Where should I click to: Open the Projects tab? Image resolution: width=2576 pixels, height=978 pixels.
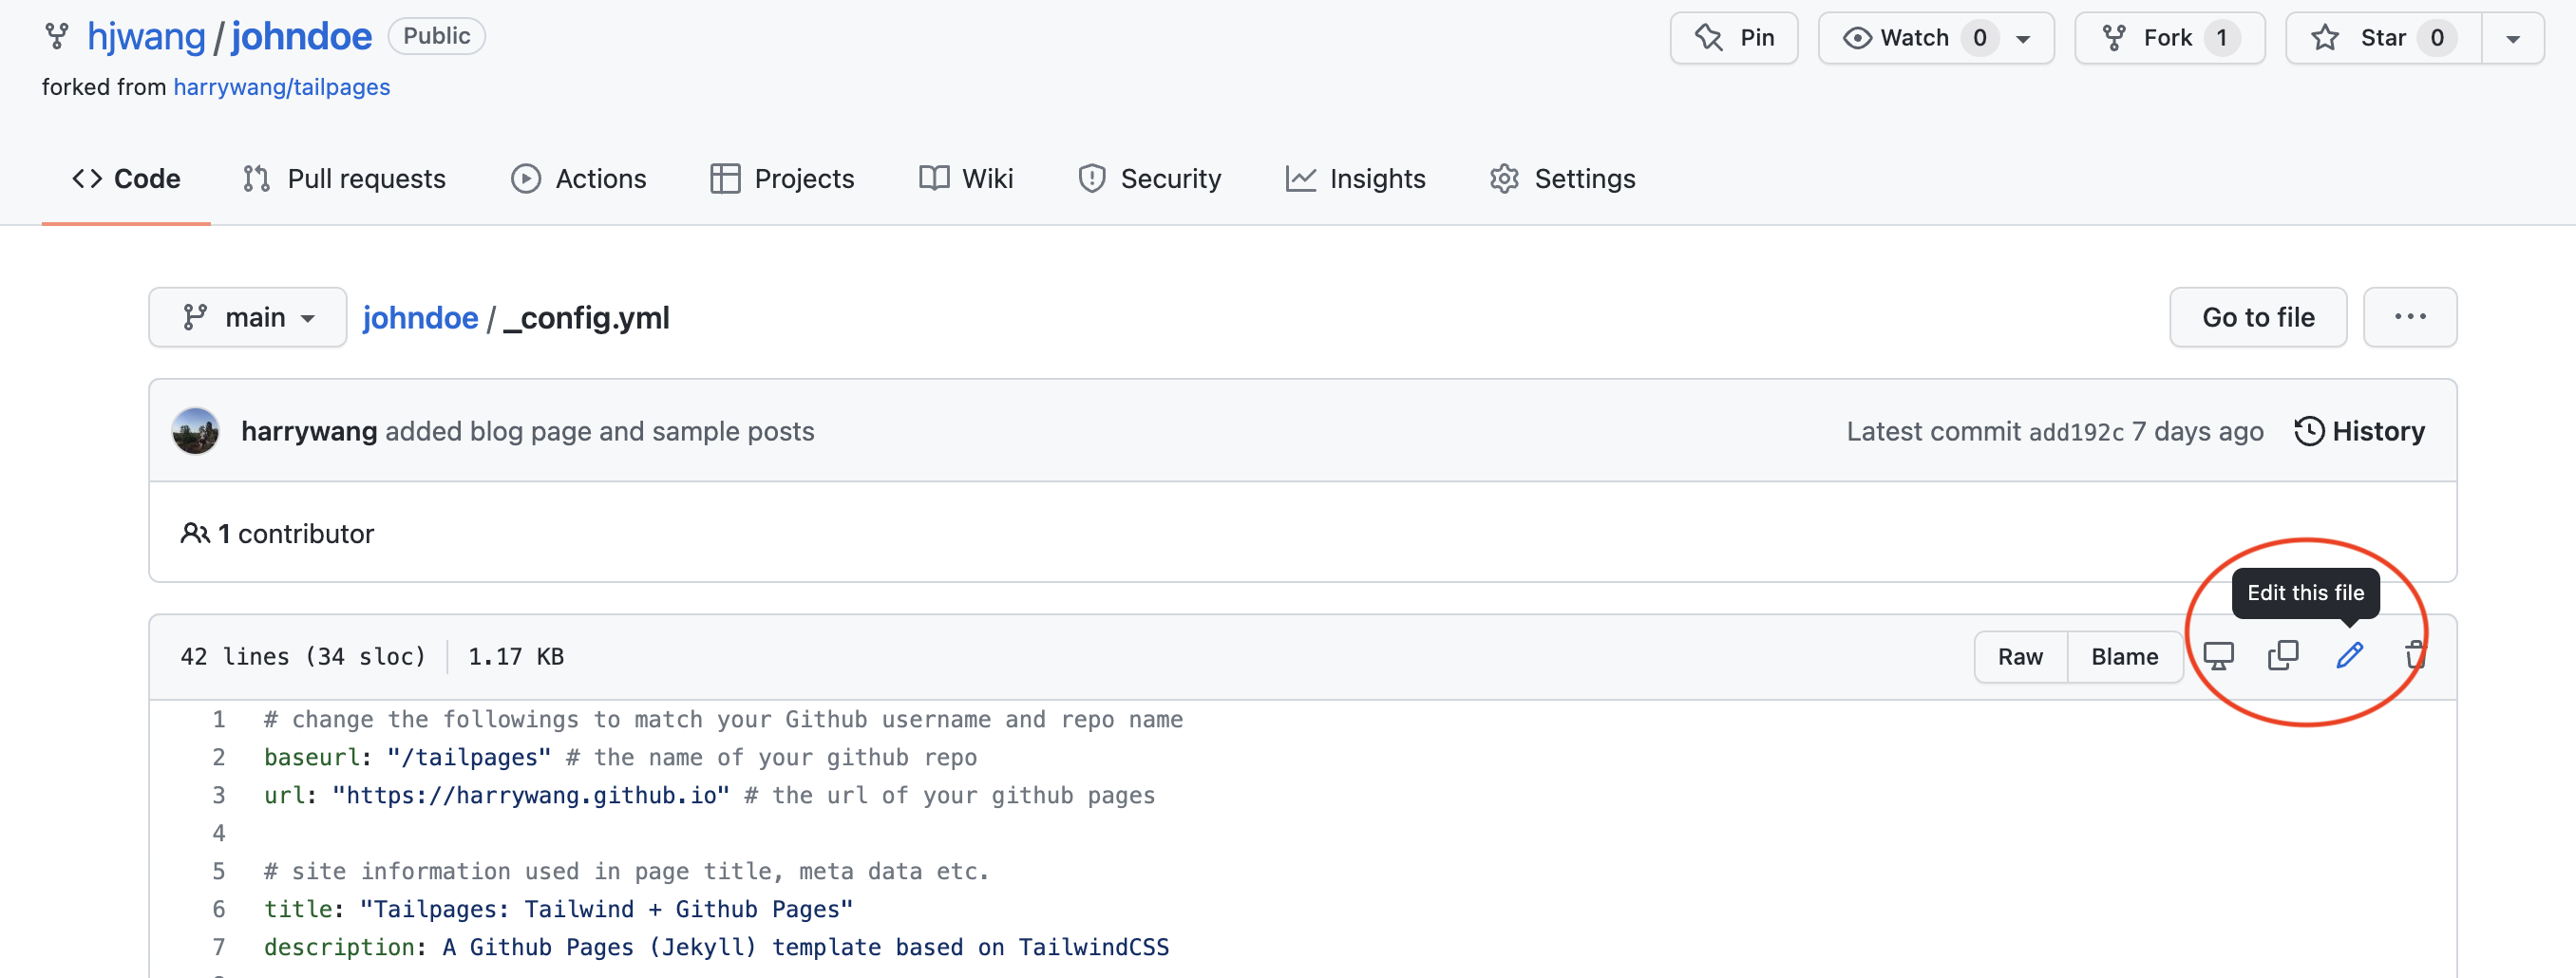coord(782,179)
